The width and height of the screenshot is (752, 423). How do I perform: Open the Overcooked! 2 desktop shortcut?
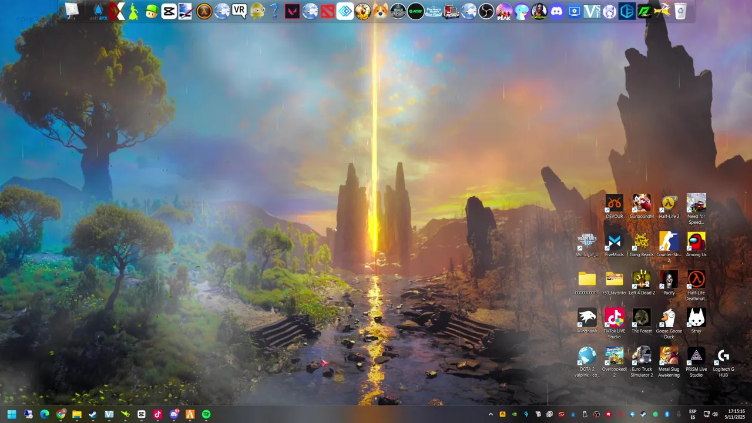click(x=614, y=362)
